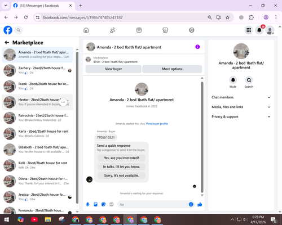
Task: Open the account profile avatar menu
Action: pos(270,30)
